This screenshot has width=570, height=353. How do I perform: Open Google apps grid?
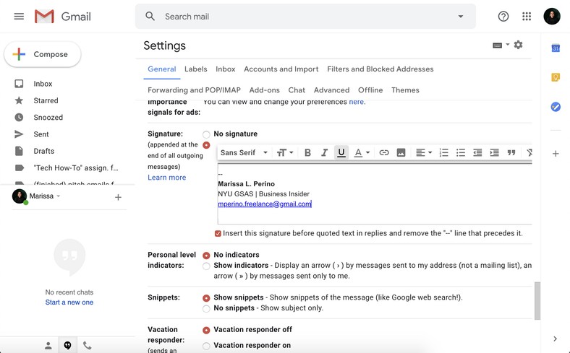527,17
